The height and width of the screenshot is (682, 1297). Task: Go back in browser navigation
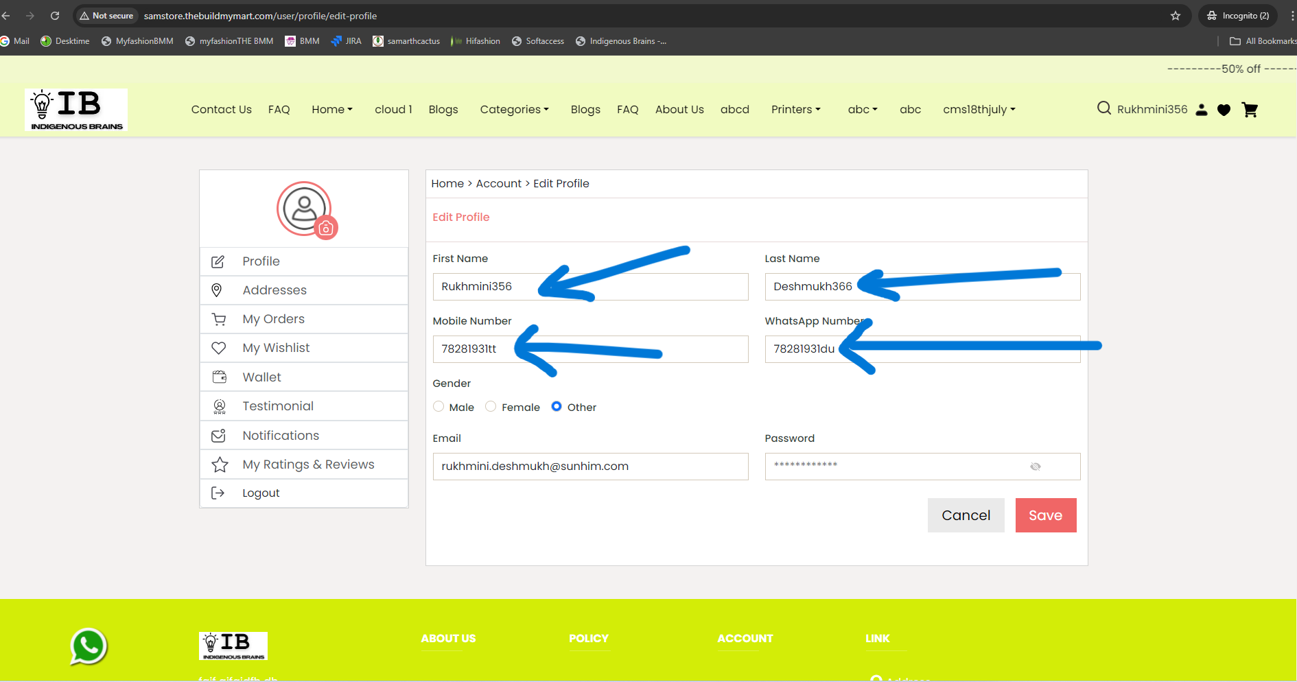6,16
